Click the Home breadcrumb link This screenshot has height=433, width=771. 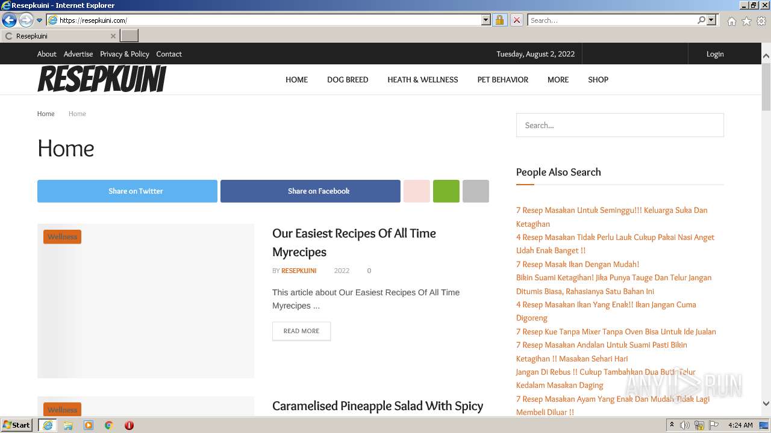[46, 114]
